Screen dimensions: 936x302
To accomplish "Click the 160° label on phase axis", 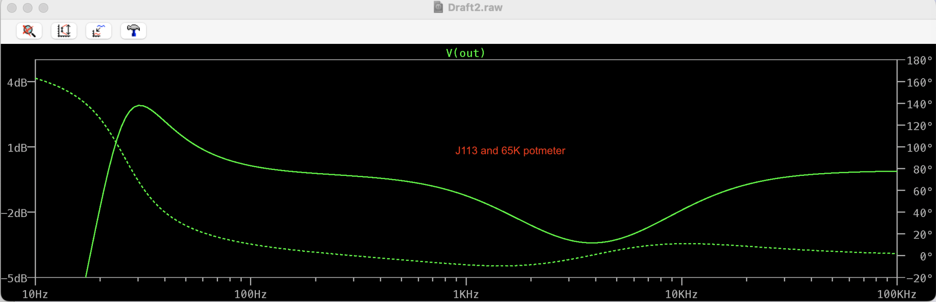I will click(920, 83).
